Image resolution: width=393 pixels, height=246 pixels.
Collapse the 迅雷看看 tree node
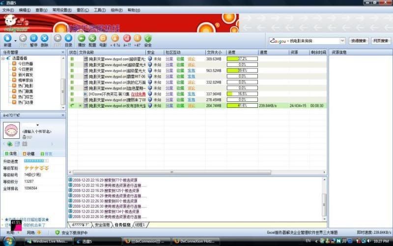[3, 58]
